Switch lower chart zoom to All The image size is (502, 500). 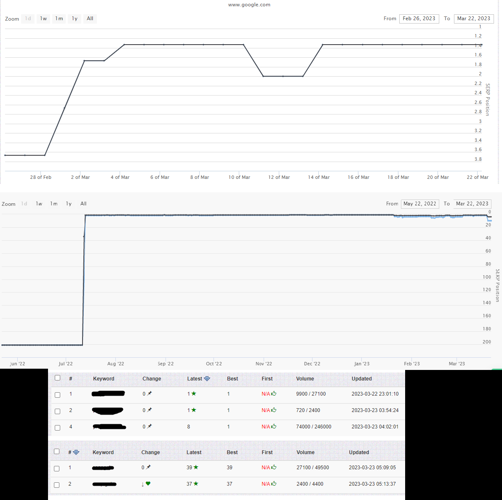coord(83,203)
